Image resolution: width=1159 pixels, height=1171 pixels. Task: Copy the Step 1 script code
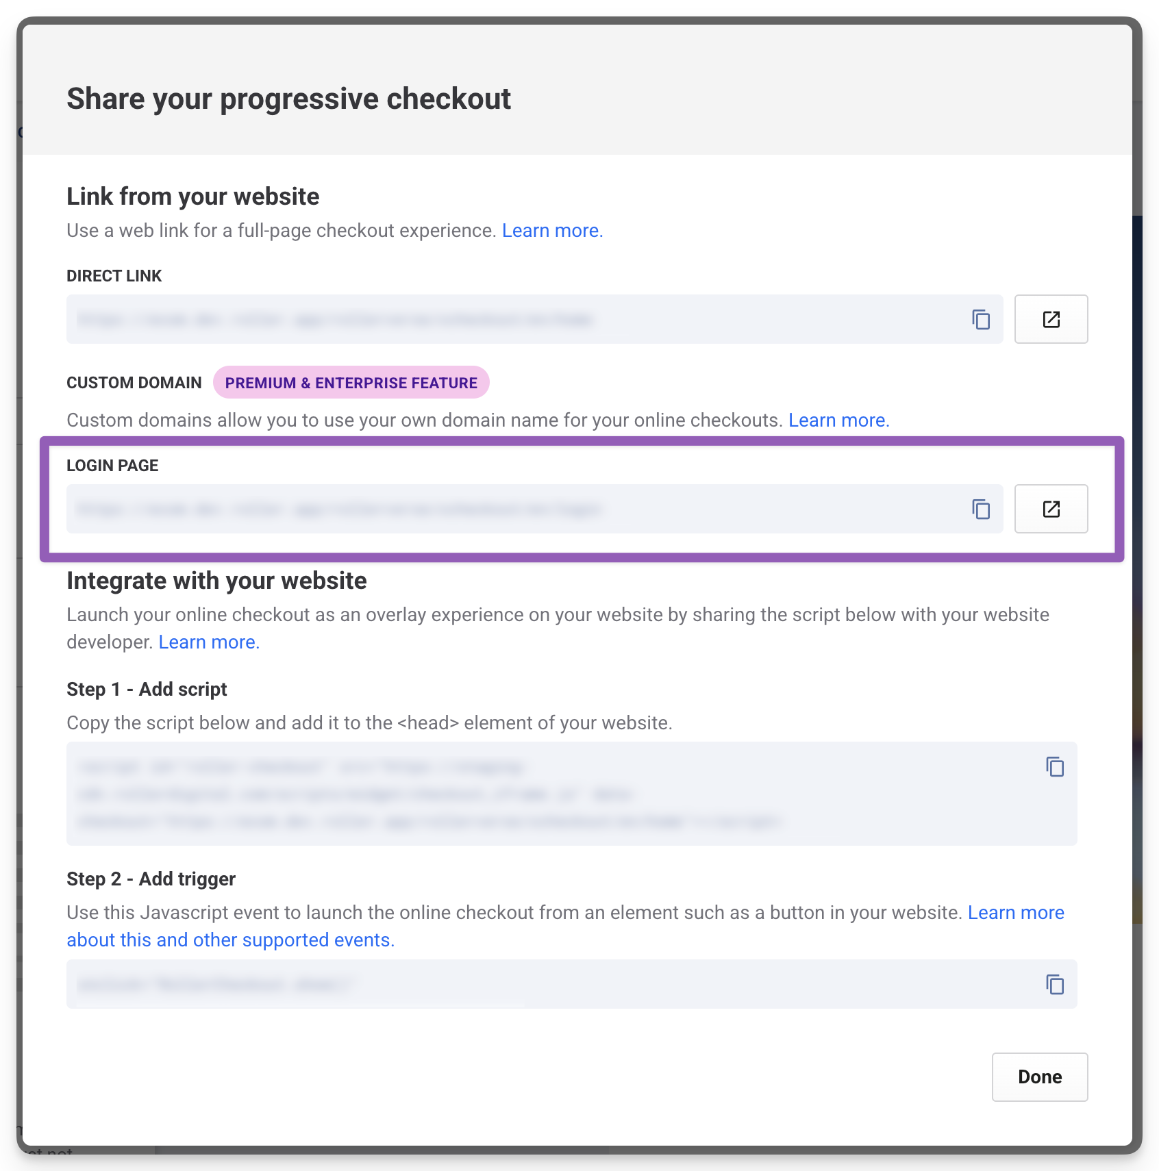tap(1055, 767)
